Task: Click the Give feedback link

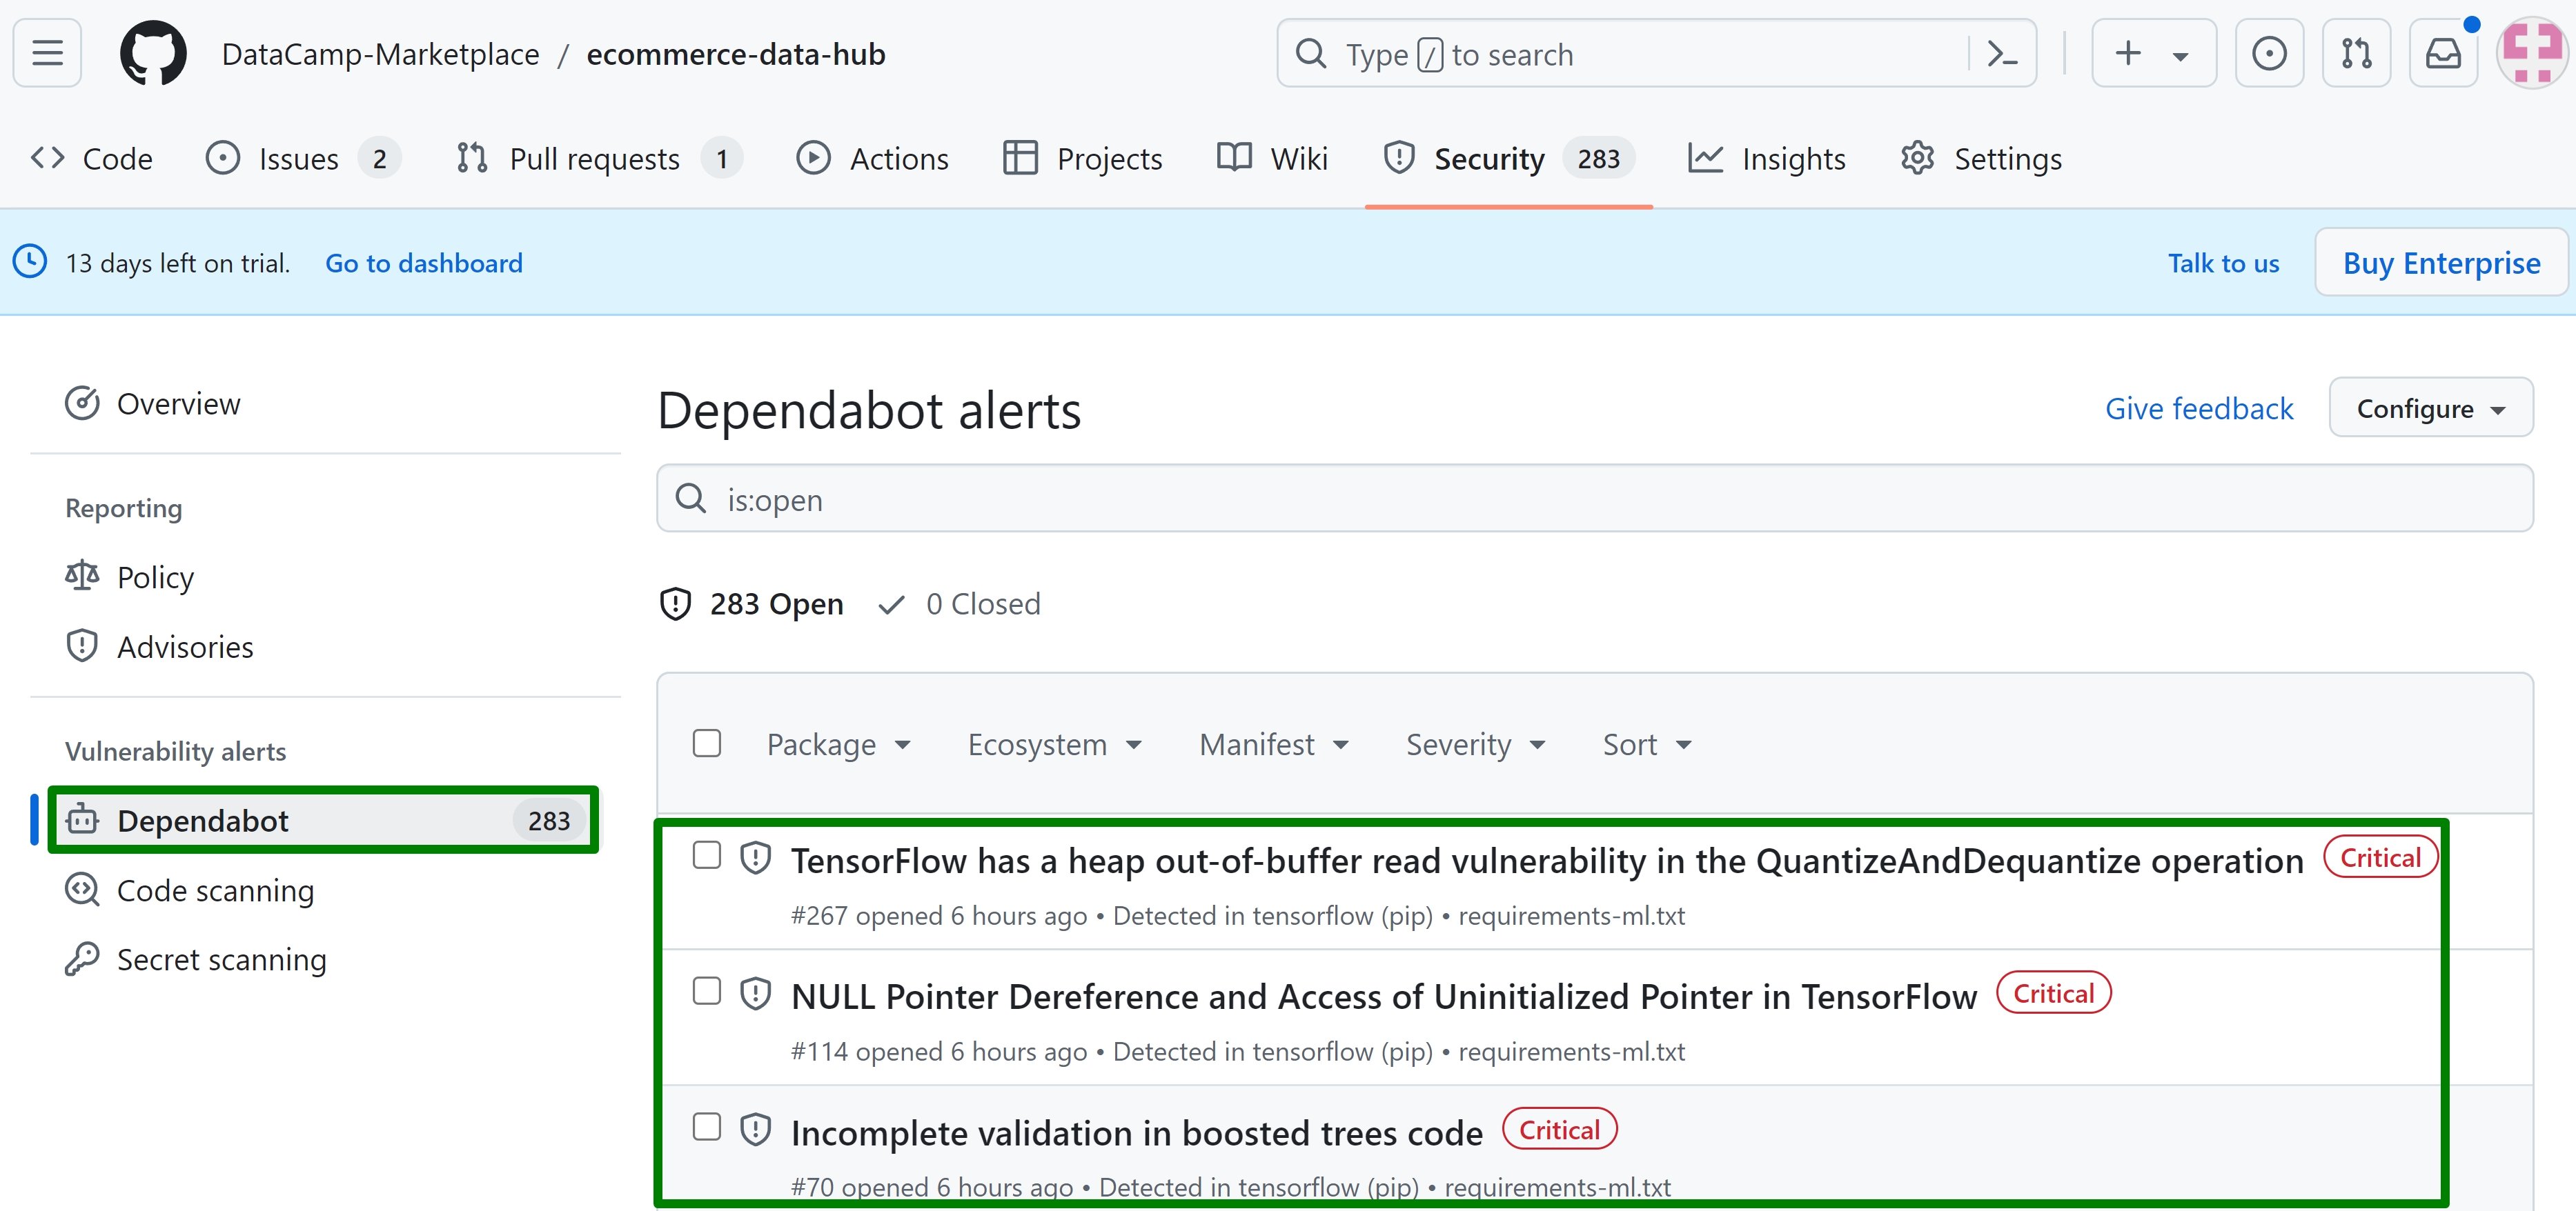Action: [x=2199, y=409]
